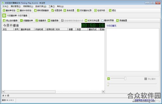Open the 设置密码 password setting
The width and height of the screenshot is (162, 104).
click(x=57, y=11)
